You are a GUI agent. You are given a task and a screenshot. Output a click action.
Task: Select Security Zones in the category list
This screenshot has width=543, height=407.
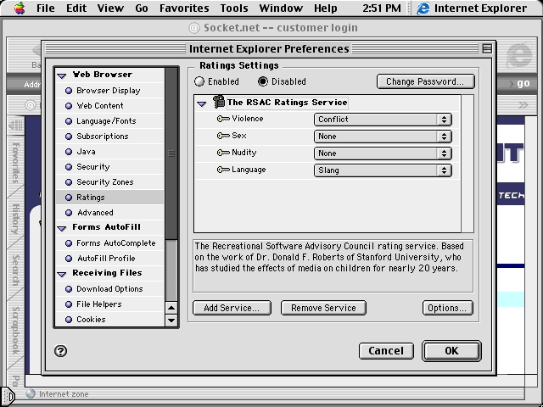tap(109, 182)
